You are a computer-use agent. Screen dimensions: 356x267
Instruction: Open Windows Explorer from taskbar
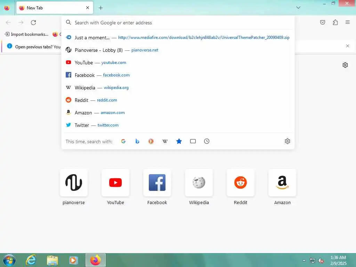pos(52,260)
